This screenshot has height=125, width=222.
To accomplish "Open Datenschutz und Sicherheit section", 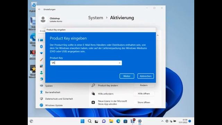I will (x=59, y=99).
